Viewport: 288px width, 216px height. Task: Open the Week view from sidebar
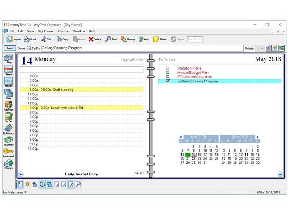tap(8, 70)
